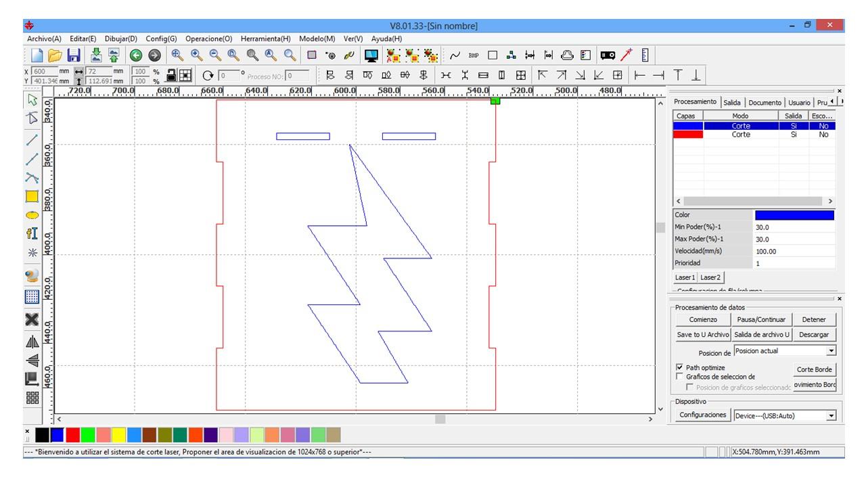This screenshot has width=866, height=487.
Task: Open the Editar(E) menu
Action: pos(83,39)
